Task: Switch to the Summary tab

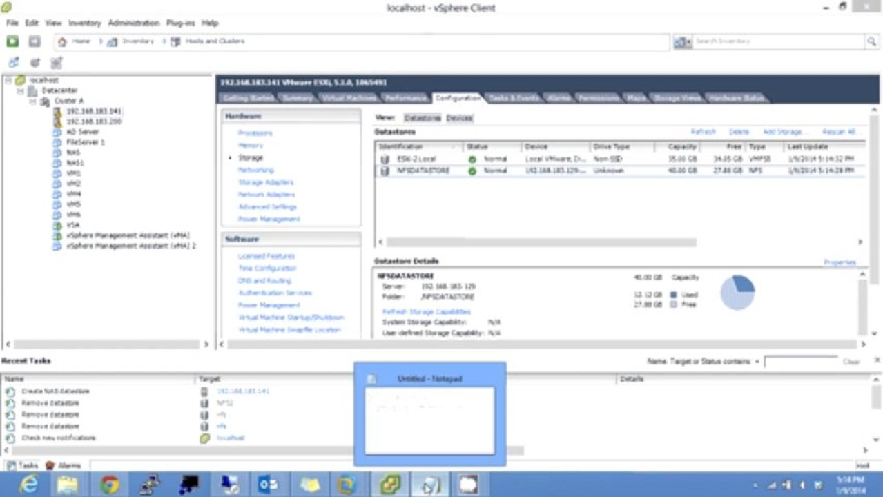Action: click(298, 98)
